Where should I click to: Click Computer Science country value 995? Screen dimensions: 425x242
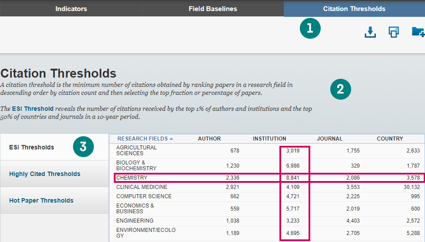tap(415, 196)
